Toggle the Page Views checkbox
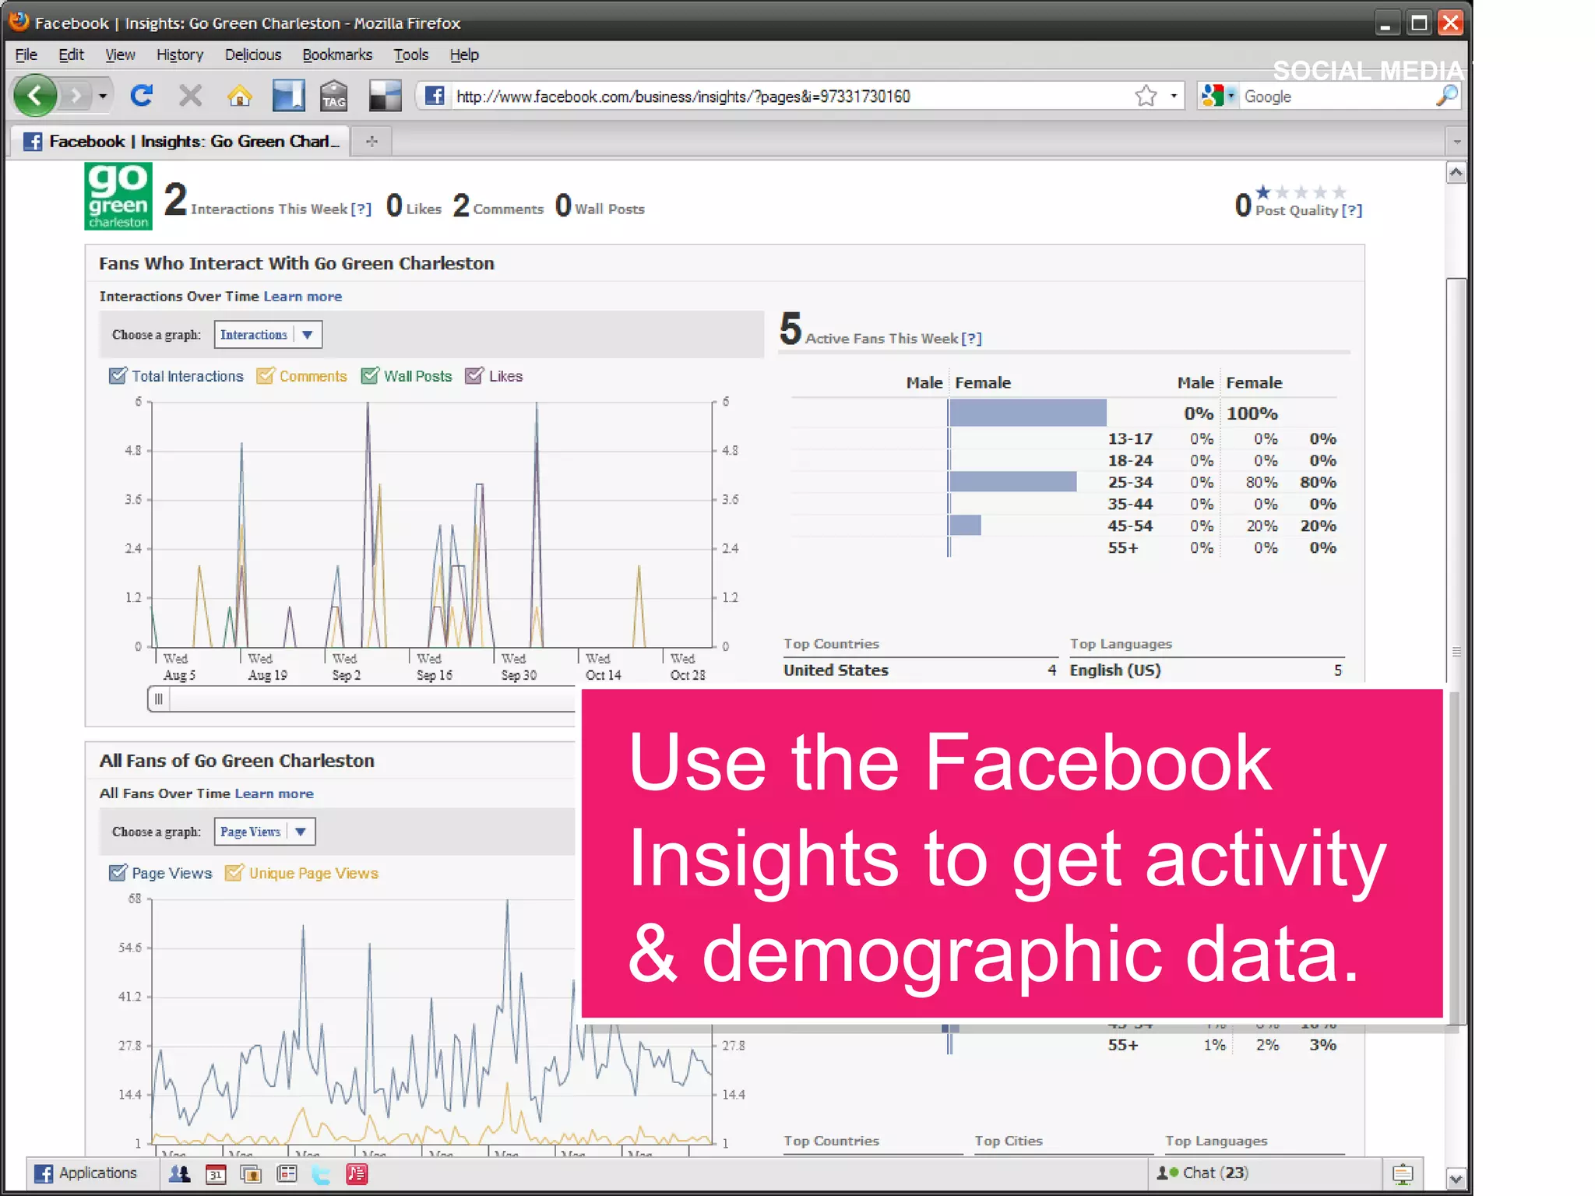The image size is (1595, 1196). point(118,873)
